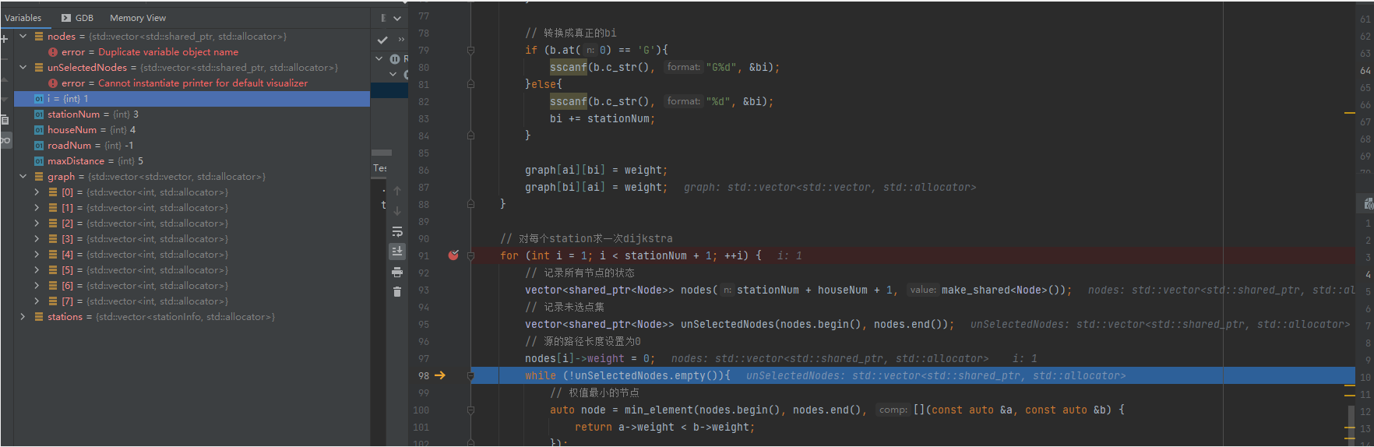
Task: Click the graph vector icon
Action: pyautogui.click(x=39, y=177)
